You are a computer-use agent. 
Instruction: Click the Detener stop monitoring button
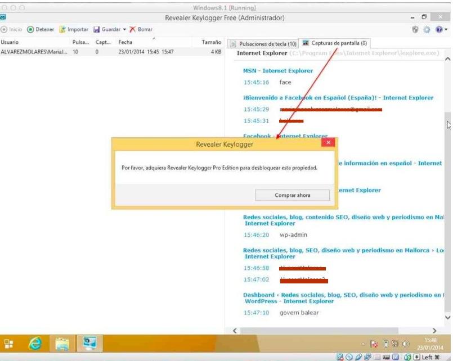click(x=40, y=29)
